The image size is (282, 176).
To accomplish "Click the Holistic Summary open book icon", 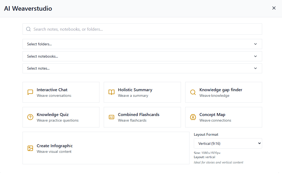I will click(112, 92).
